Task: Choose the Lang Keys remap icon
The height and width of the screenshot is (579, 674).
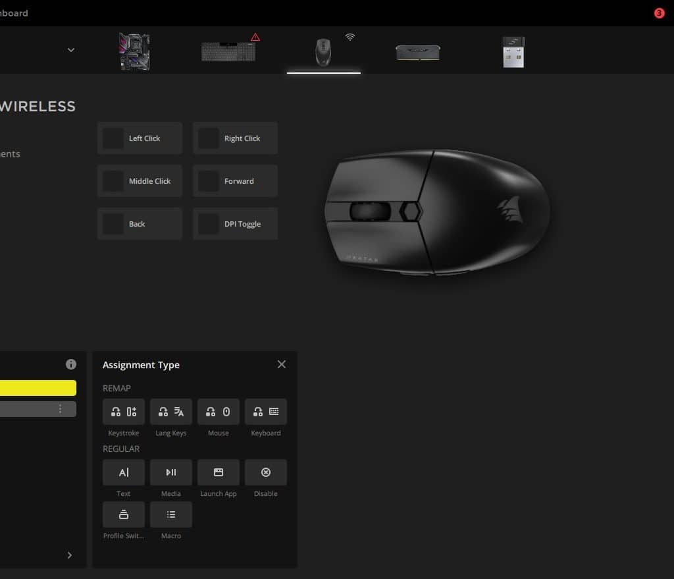Action: [x=171, y=412]
